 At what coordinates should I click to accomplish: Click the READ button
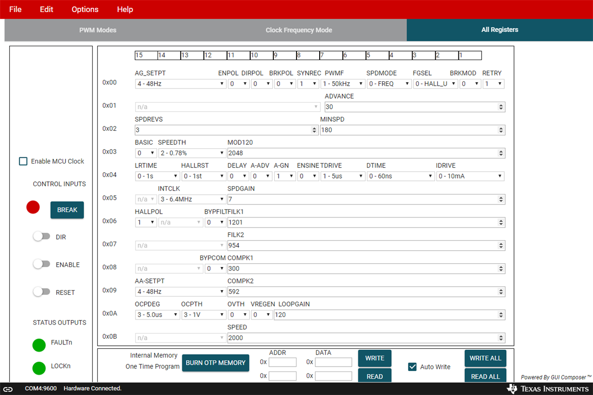point(375,376)
